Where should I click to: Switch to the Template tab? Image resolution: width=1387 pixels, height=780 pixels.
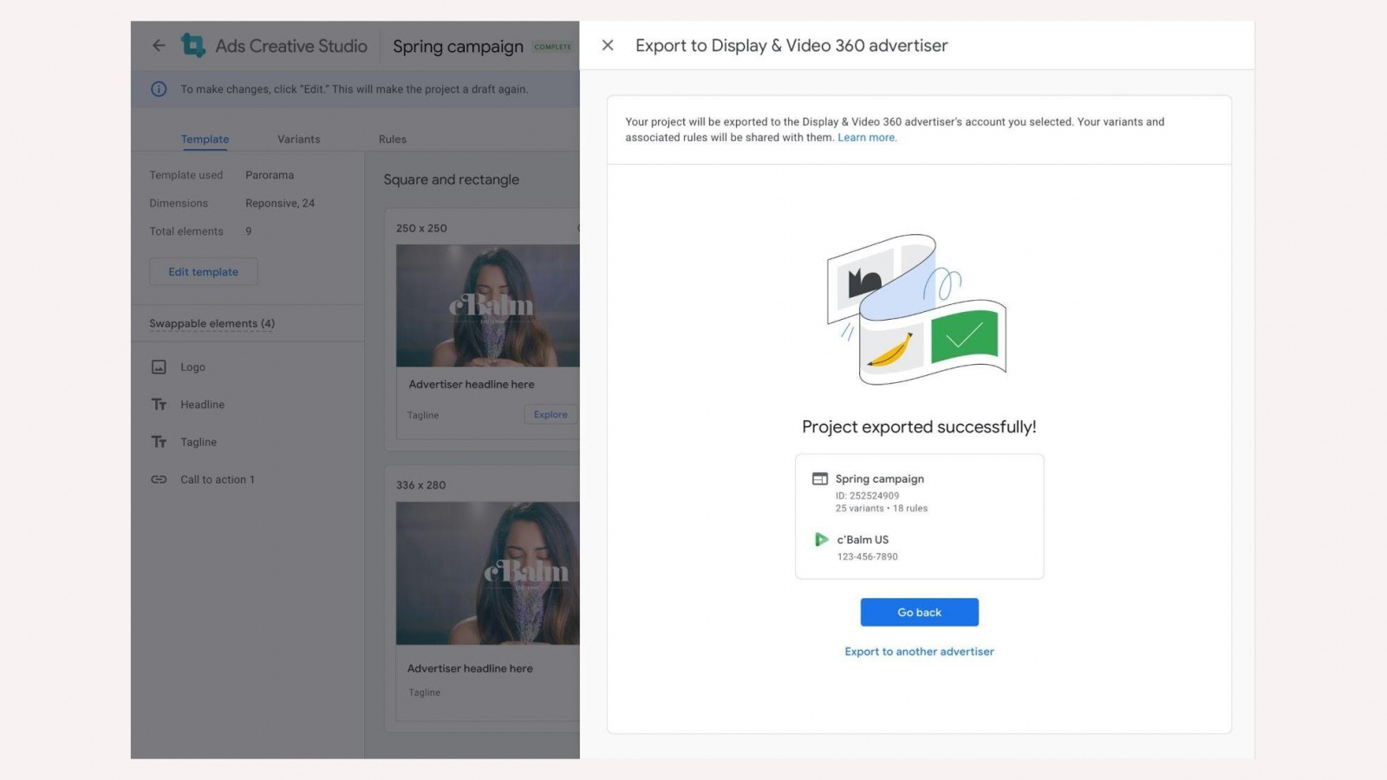click(x=205, y=140)
